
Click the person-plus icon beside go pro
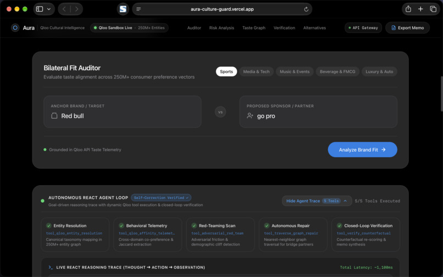coord(250,115)
